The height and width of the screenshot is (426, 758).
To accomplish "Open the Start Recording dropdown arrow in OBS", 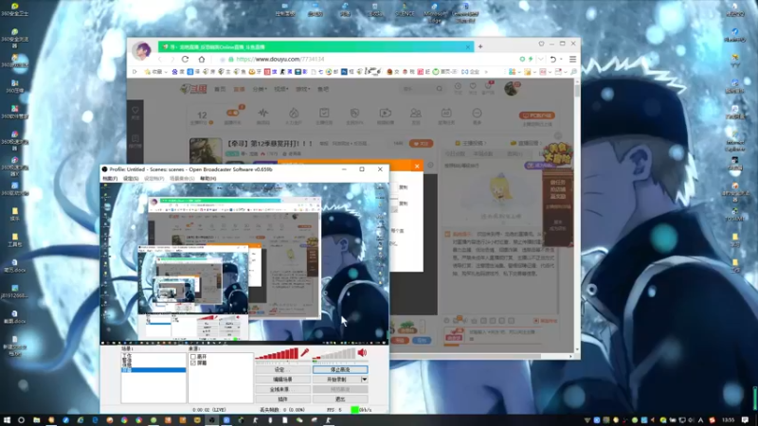I will click(365, 380).
